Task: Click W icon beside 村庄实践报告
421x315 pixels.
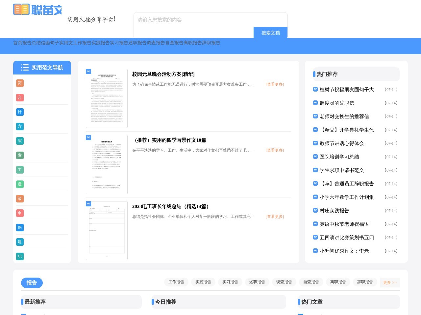Action: [315, 210]
